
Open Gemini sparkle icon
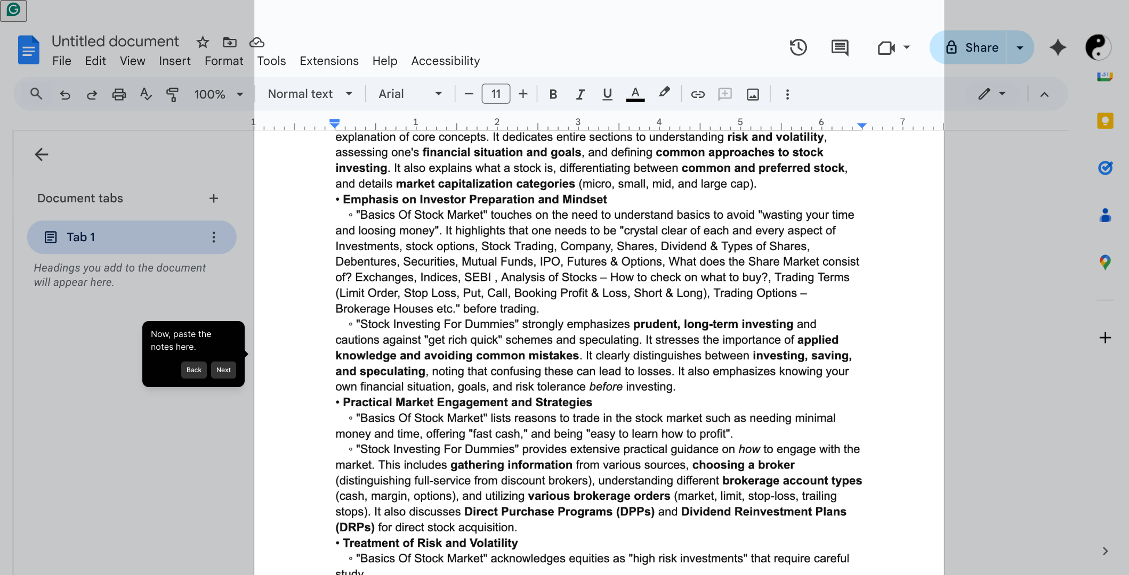(1058, 47)
